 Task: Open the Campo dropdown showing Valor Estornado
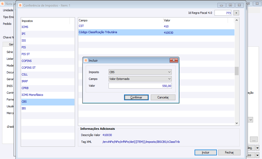coord(140,79)
